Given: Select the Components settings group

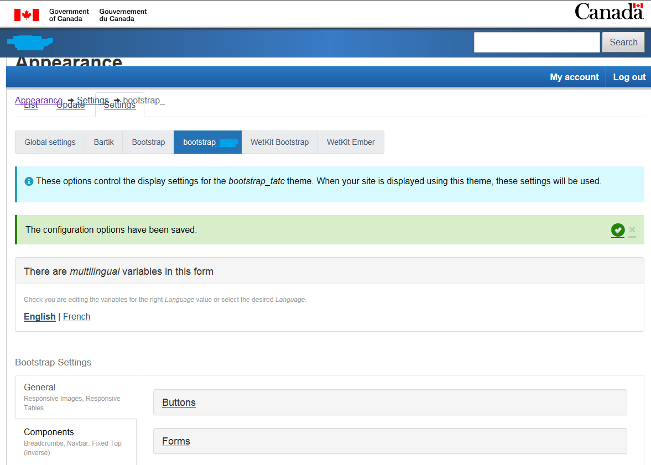Looking at the screenshot, I should (49, 432).
